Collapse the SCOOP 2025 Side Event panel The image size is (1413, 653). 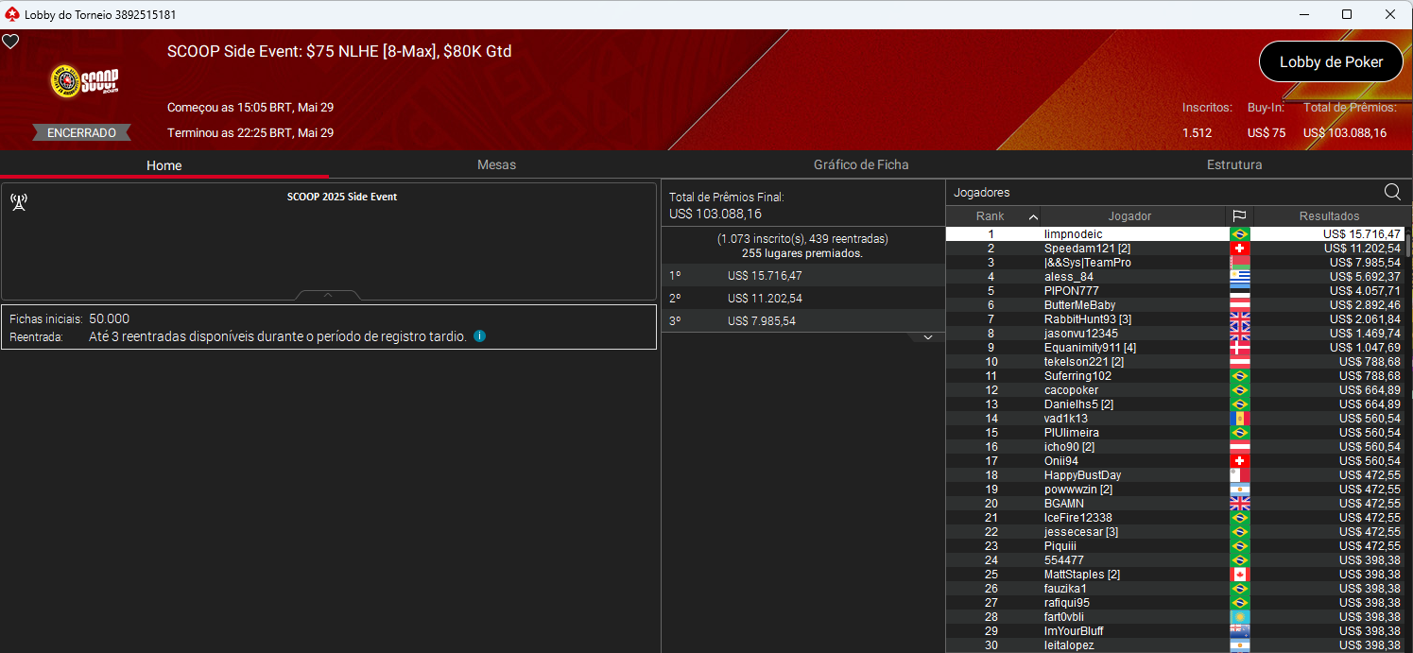pos(328,295)
